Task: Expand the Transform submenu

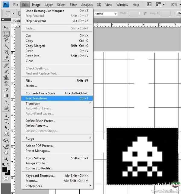Action: 57,103
